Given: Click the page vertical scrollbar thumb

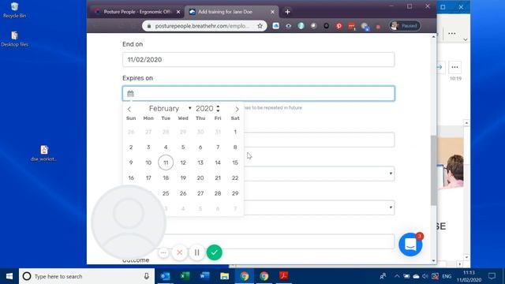Looking at the screenshot, I should point(433,170).
